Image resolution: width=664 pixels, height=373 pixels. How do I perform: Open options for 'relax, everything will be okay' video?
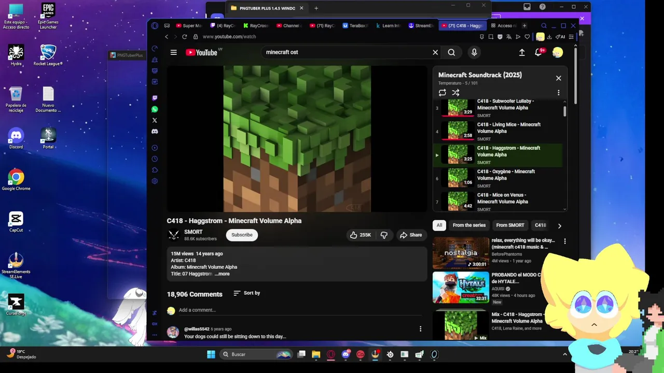tap(564, 241)
